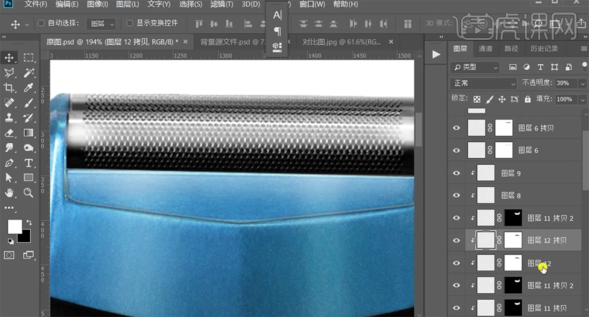Choose the Path Selection tool
The width and height of the screenshot is (589, 317).
[x=9, y=178]
